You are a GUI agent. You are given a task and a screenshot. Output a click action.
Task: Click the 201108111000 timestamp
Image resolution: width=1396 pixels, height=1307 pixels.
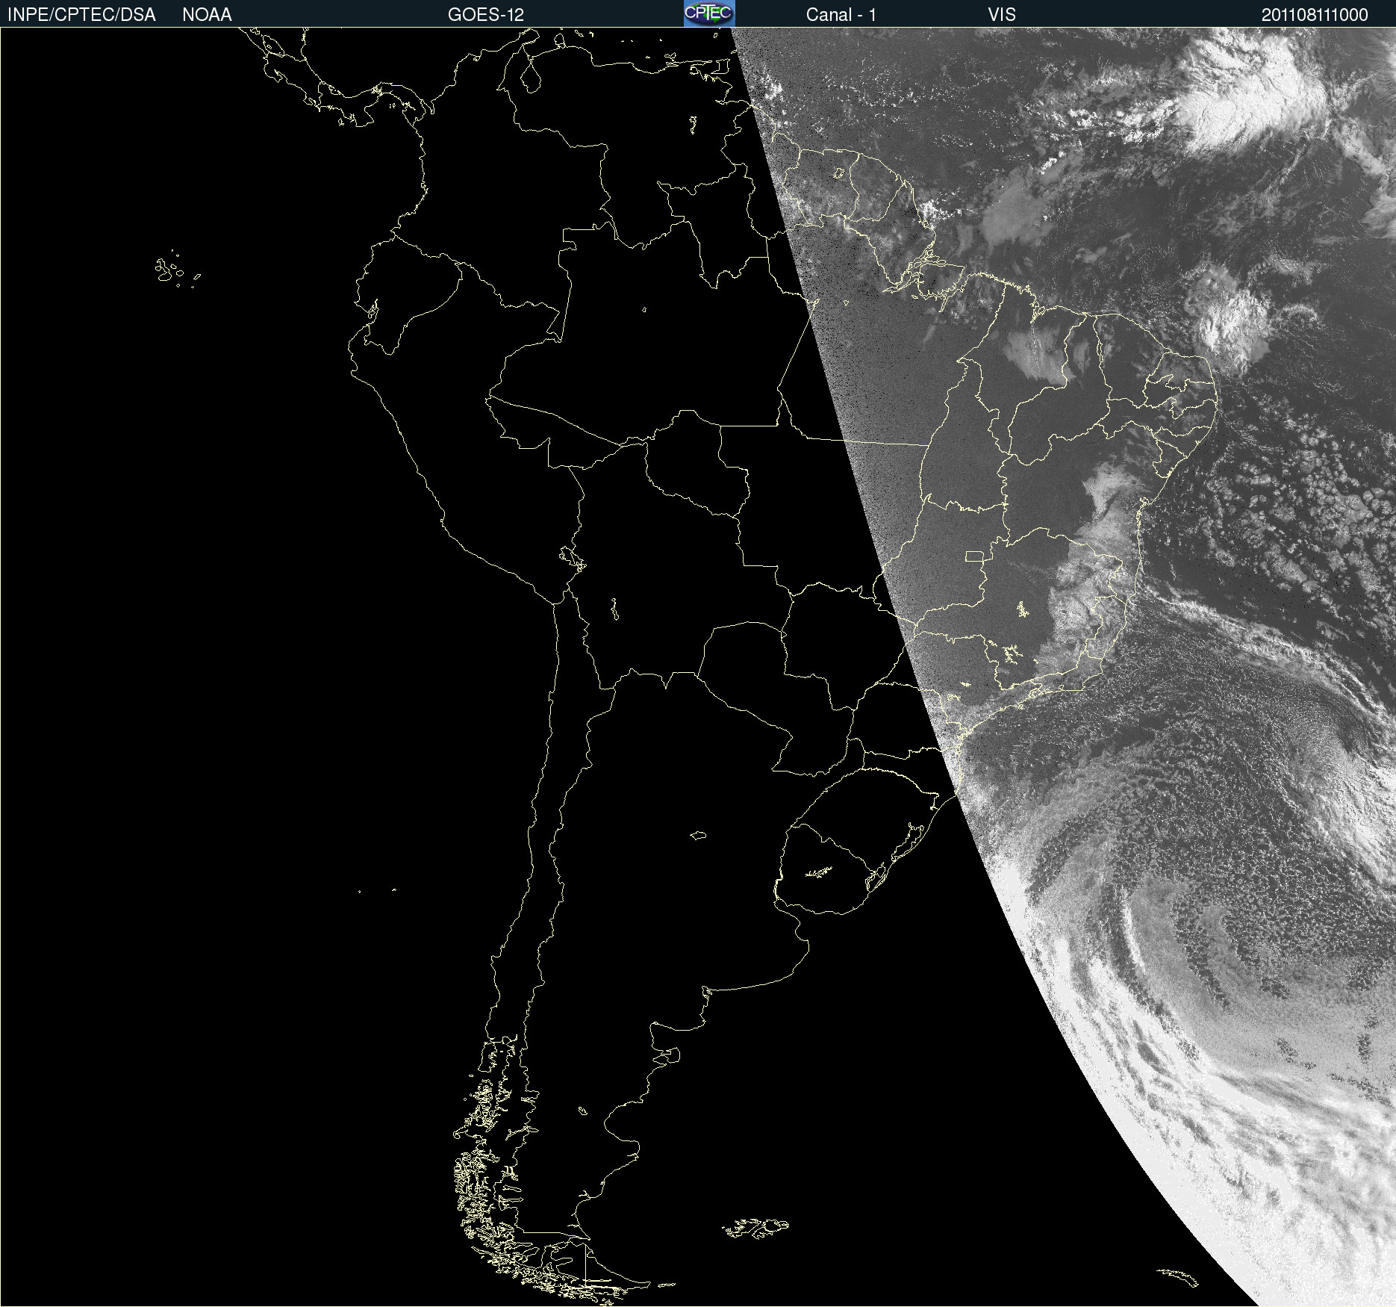tap(1315, 15)
